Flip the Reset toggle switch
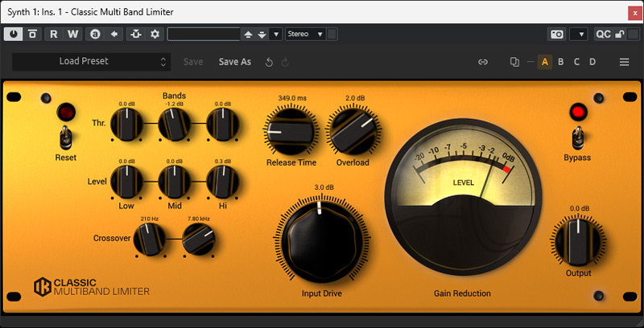The image size is (644, 328). 65,137
